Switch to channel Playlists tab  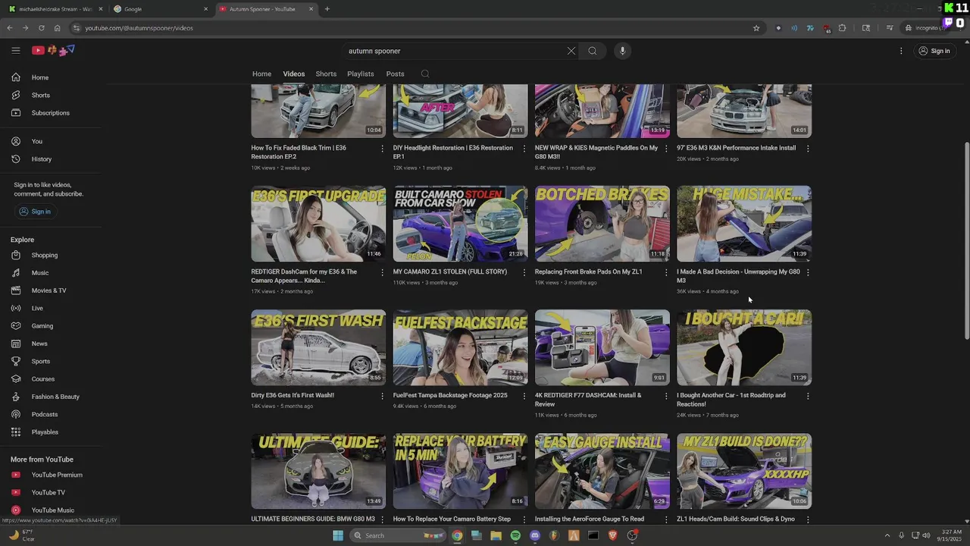(x=361, y=74)
